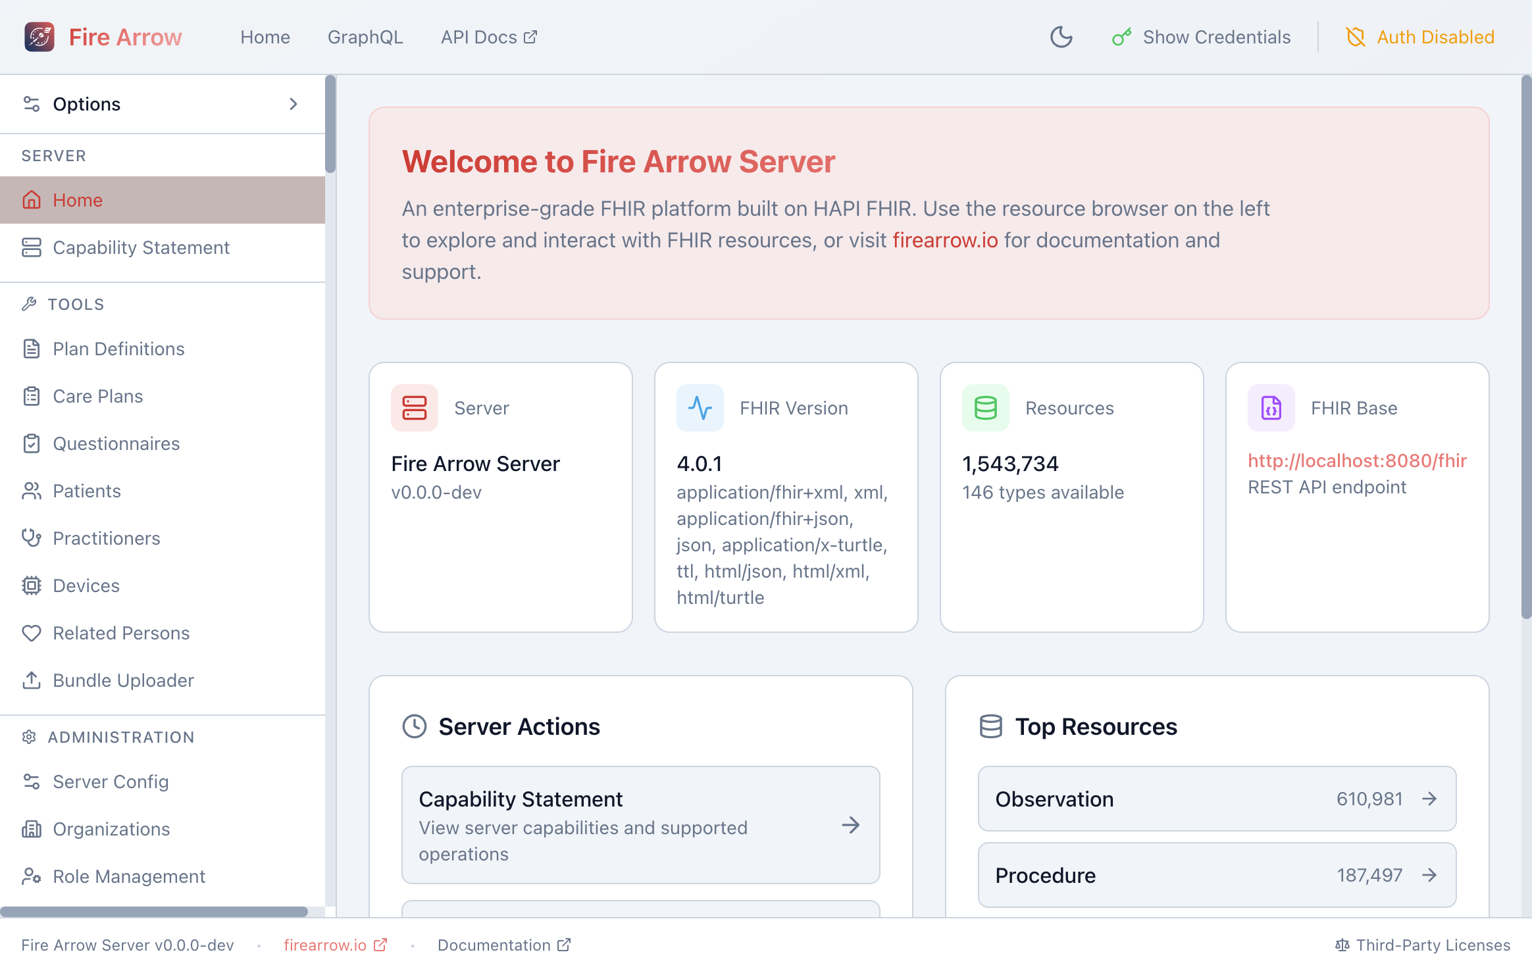Open the Observation resource arrow

(1429, 799)
